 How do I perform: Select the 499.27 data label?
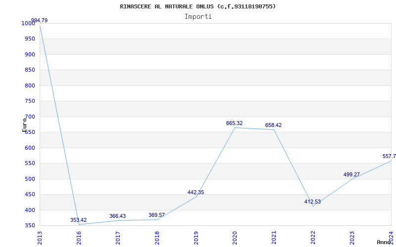[351, 174]
